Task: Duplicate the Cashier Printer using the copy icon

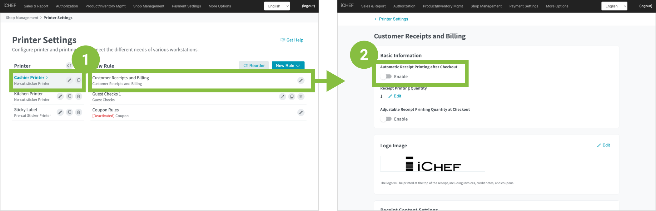Action: (x=78, y=80)
